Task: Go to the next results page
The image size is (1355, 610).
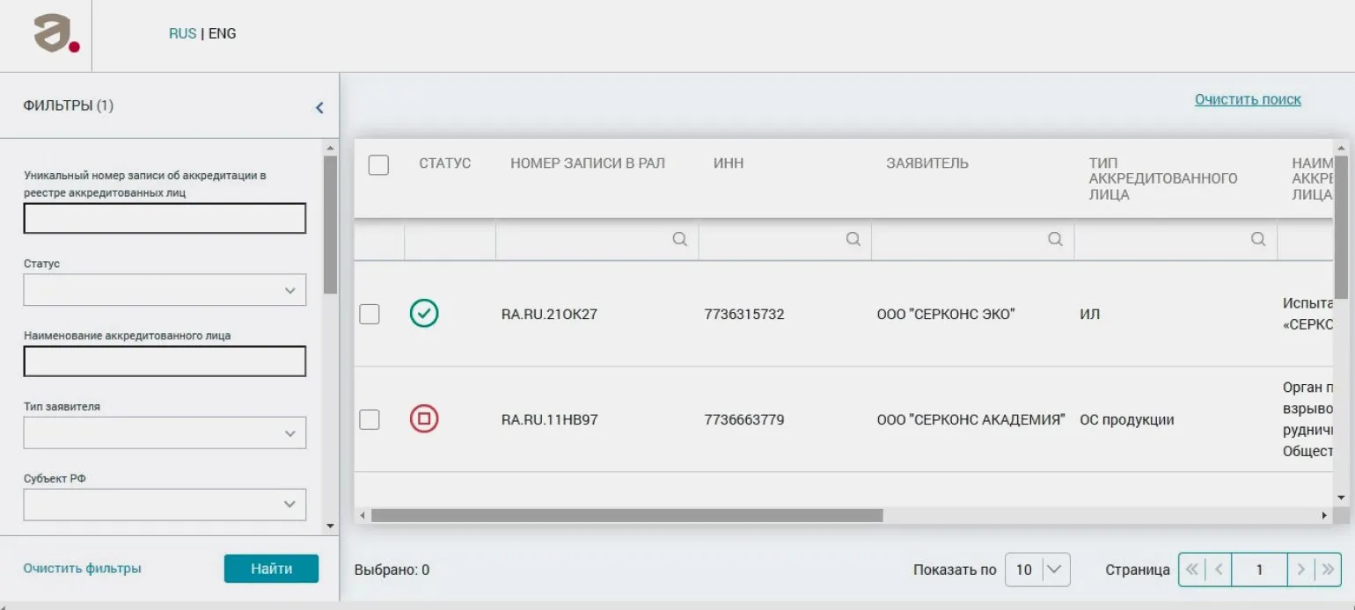Action: (1300, 570)
